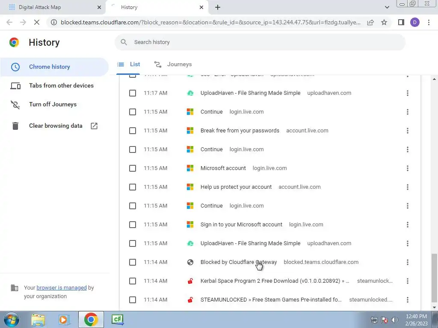Viewport: 438px width, 328px height.
Task: Click scrollbar thumb in the history list
Action: [x=434, y=278]
